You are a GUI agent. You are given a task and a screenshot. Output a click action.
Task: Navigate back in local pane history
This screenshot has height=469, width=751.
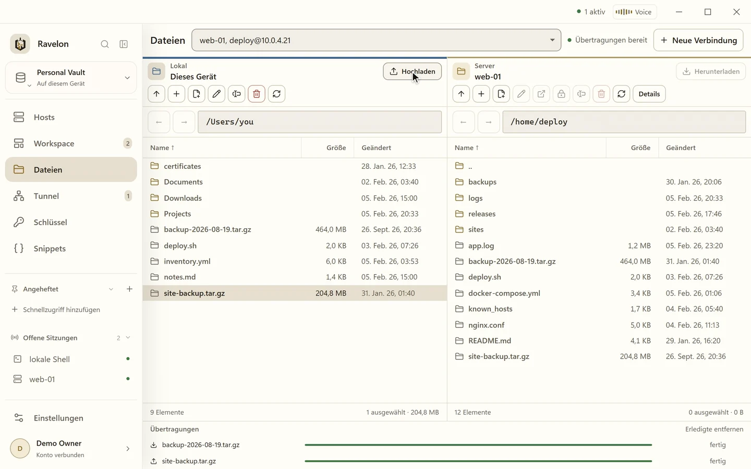pos(159,122)
